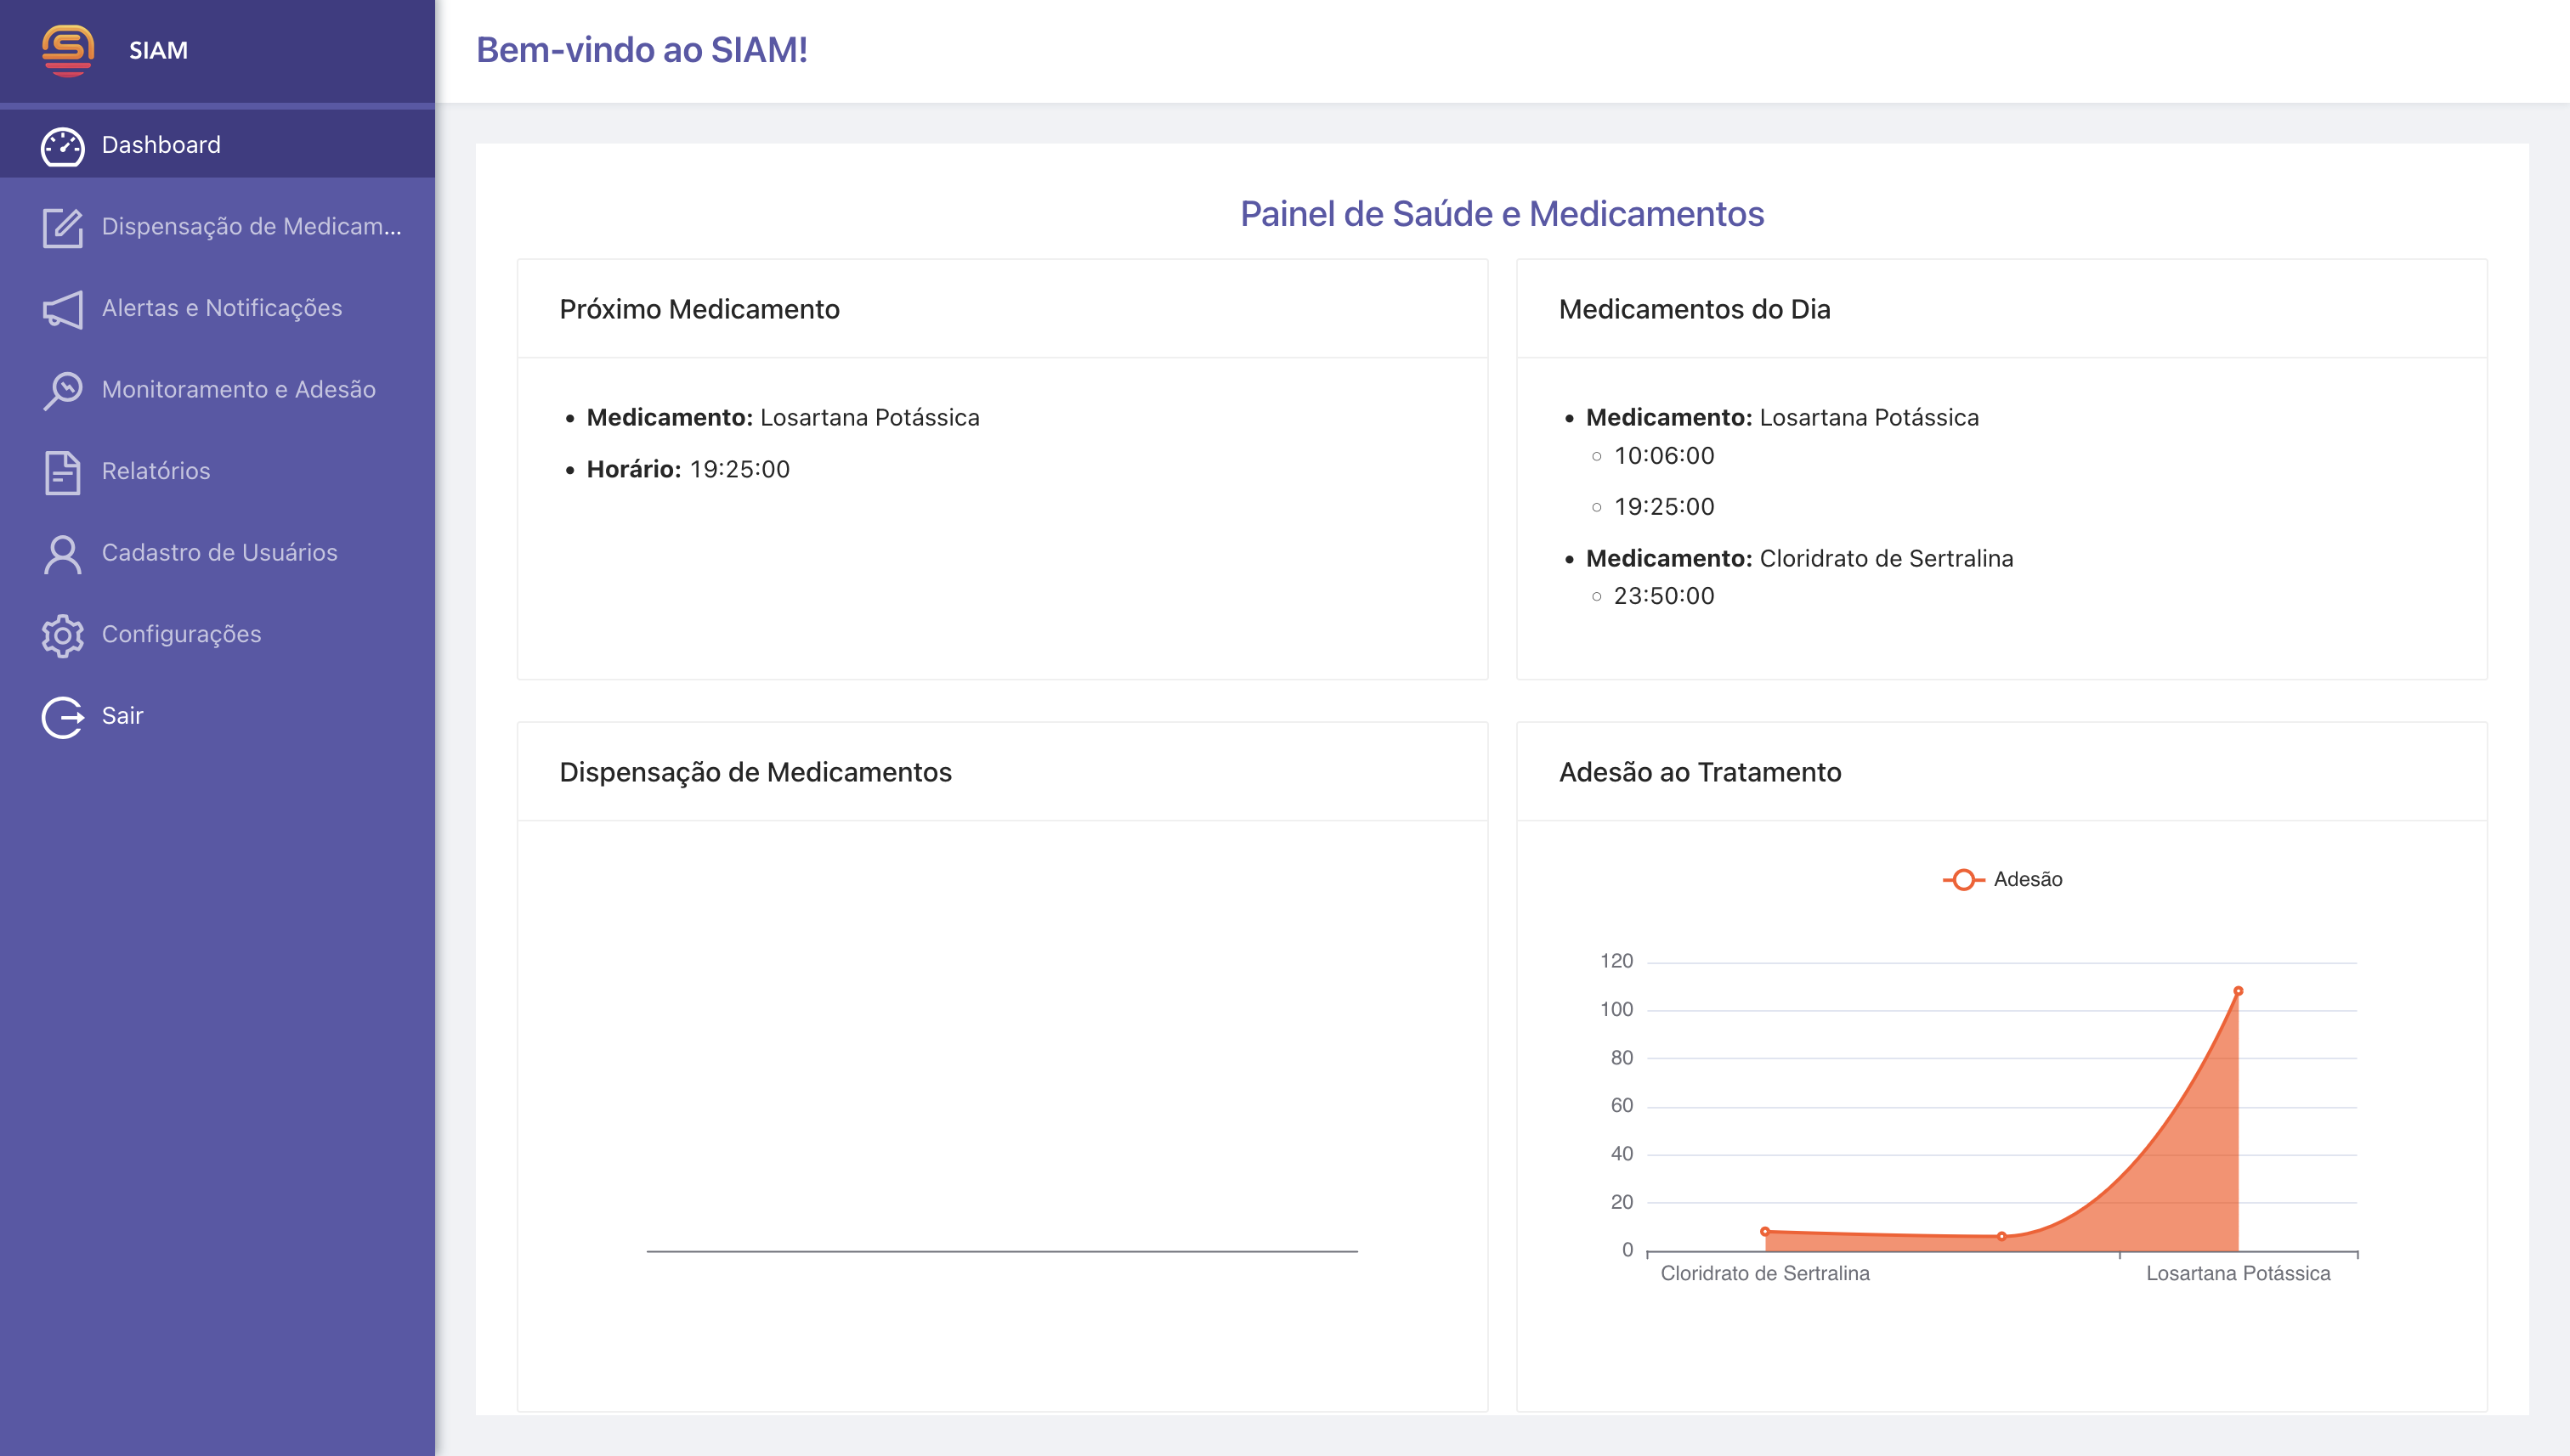The width and height of the screenshot is (2570, 1456).
Task: Toggle the Adesão legend series
Action: point(2003,879)
